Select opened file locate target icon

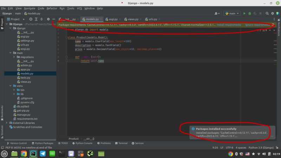tap(31, 19)
